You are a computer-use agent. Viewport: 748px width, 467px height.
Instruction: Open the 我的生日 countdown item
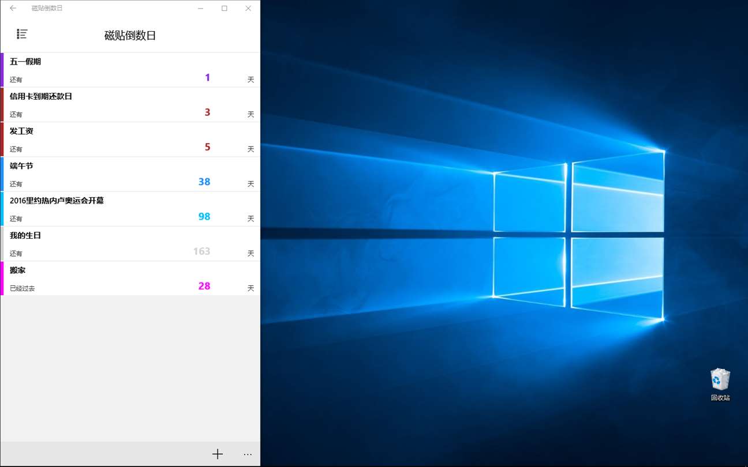tap(130, 243)
